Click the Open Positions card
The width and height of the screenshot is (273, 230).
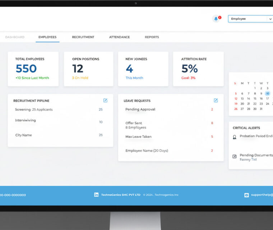[88, 69]
